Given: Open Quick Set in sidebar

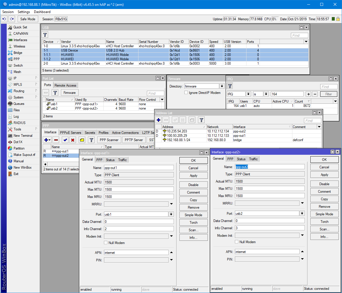Looking at the screenshot, I should pos(20,27).
